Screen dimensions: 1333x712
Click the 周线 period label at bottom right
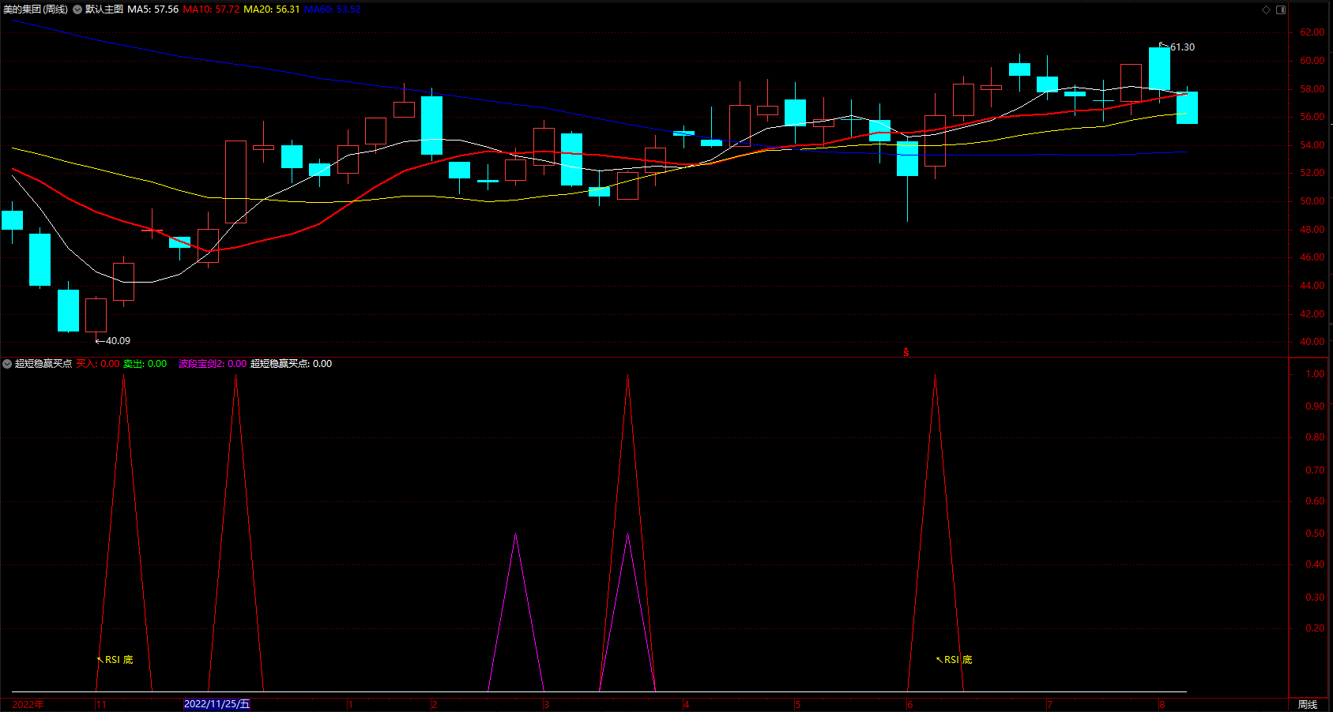click(1308, 704)
